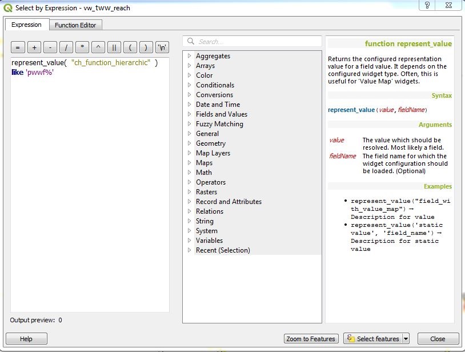
Task: Select Variables in function list
Action: [209, 241]
